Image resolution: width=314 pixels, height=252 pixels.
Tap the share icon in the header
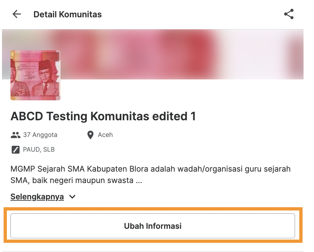point(288,14)
